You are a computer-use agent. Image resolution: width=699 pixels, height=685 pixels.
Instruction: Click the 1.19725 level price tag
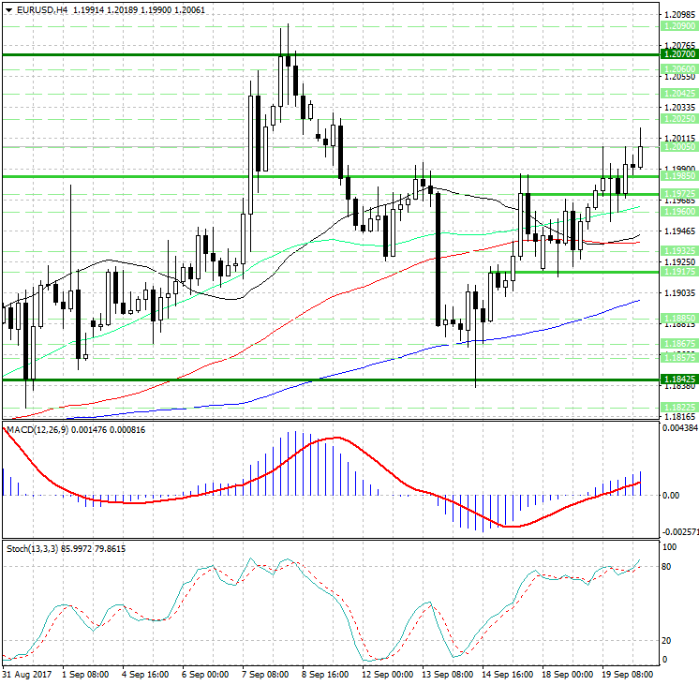point(679,194)
